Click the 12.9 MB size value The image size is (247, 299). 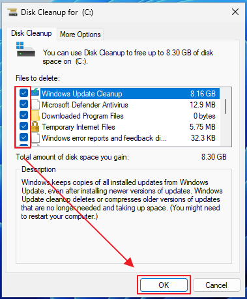[x=203, y=105]
